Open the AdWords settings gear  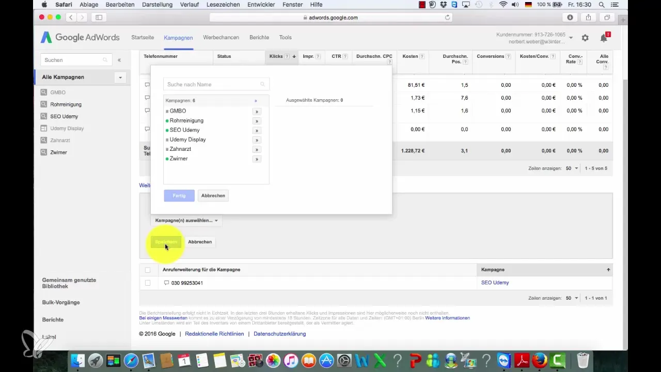pos(585,38)
